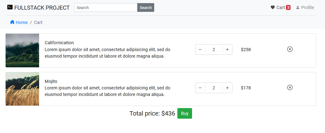Decrease Californication quantity with minus button
This screenshot has height=133, width=325.
[200, 50]
